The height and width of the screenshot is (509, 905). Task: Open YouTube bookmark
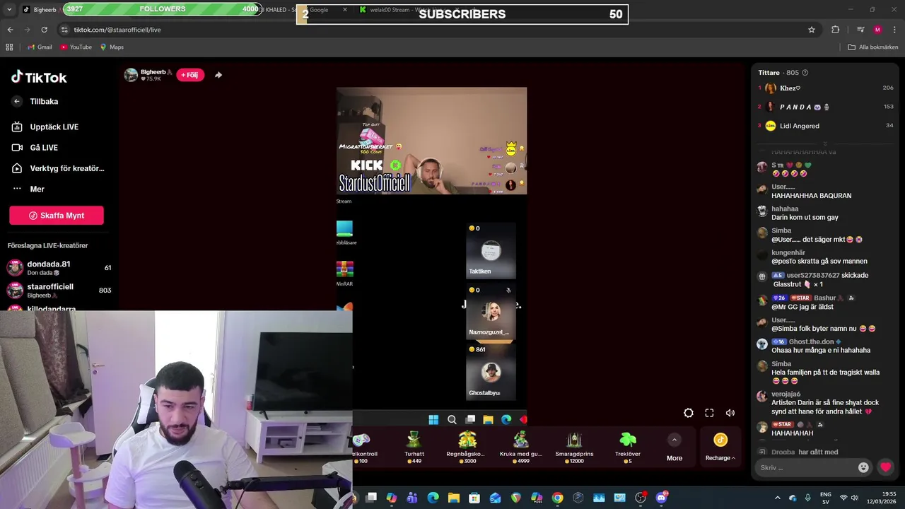pos(76,47)
